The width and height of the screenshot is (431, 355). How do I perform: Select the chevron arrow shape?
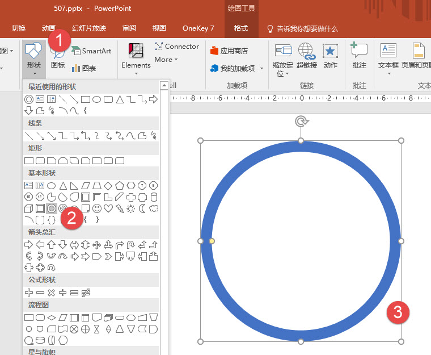pyautogui.click(x=108, y=257)
